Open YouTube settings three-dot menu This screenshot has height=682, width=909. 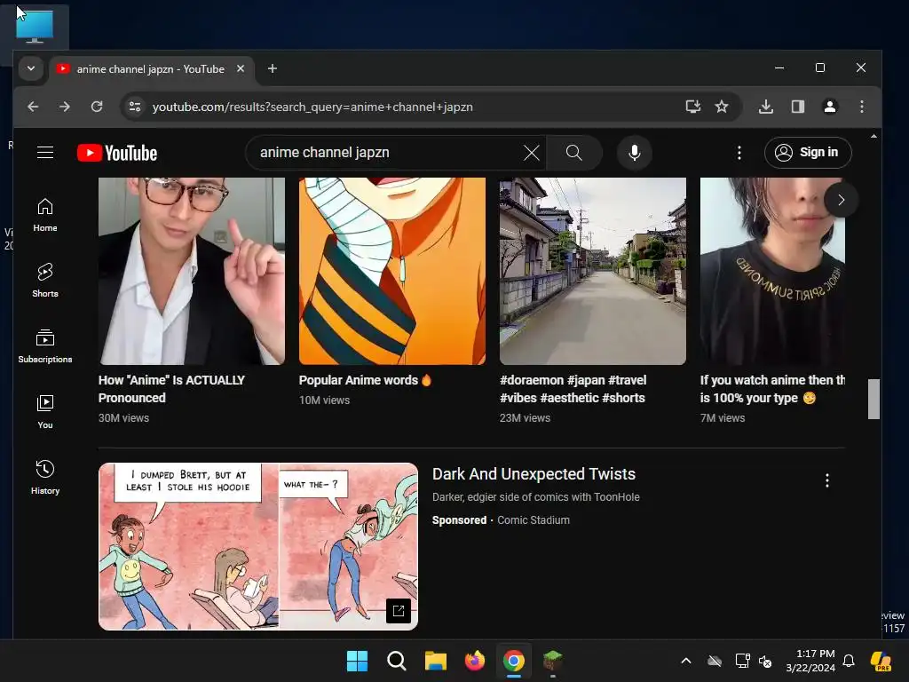coord(739,153)
